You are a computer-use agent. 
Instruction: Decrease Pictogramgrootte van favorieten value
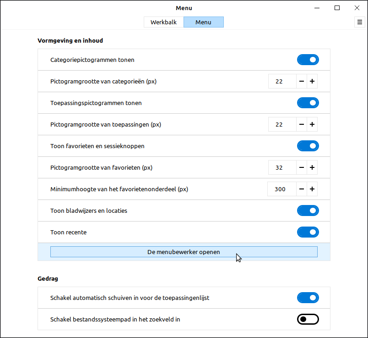click(302, 167)
